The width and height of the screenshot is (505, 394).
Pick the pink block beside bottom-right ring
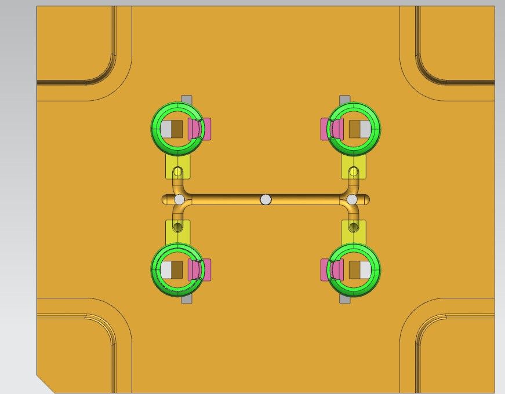tap(324, 269)
